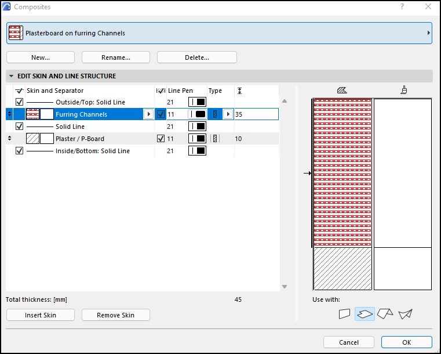Toggle Use with Shell icon
This screenshot has height=354, width=441.
click(406, 314)
